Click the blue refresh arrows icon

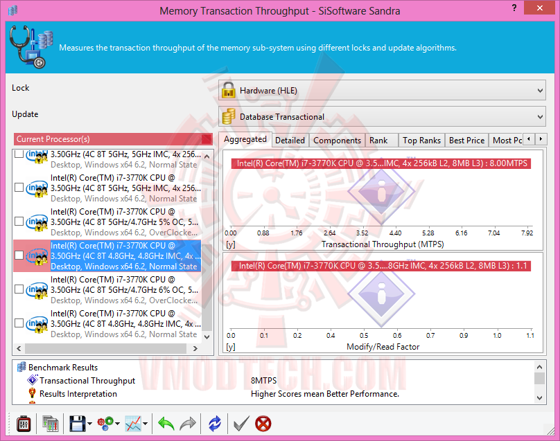point(215,424)
